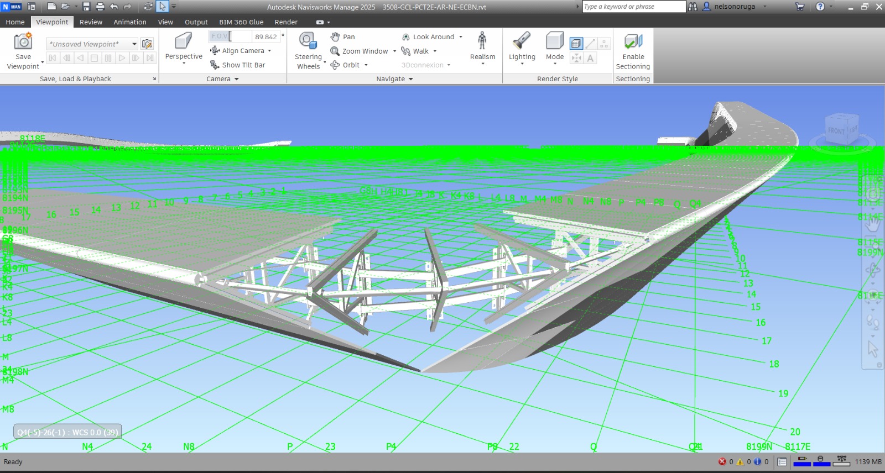Select the Look Around tool
The height and width of the screenshot is (473, 885).
click(x=428, y=37)
